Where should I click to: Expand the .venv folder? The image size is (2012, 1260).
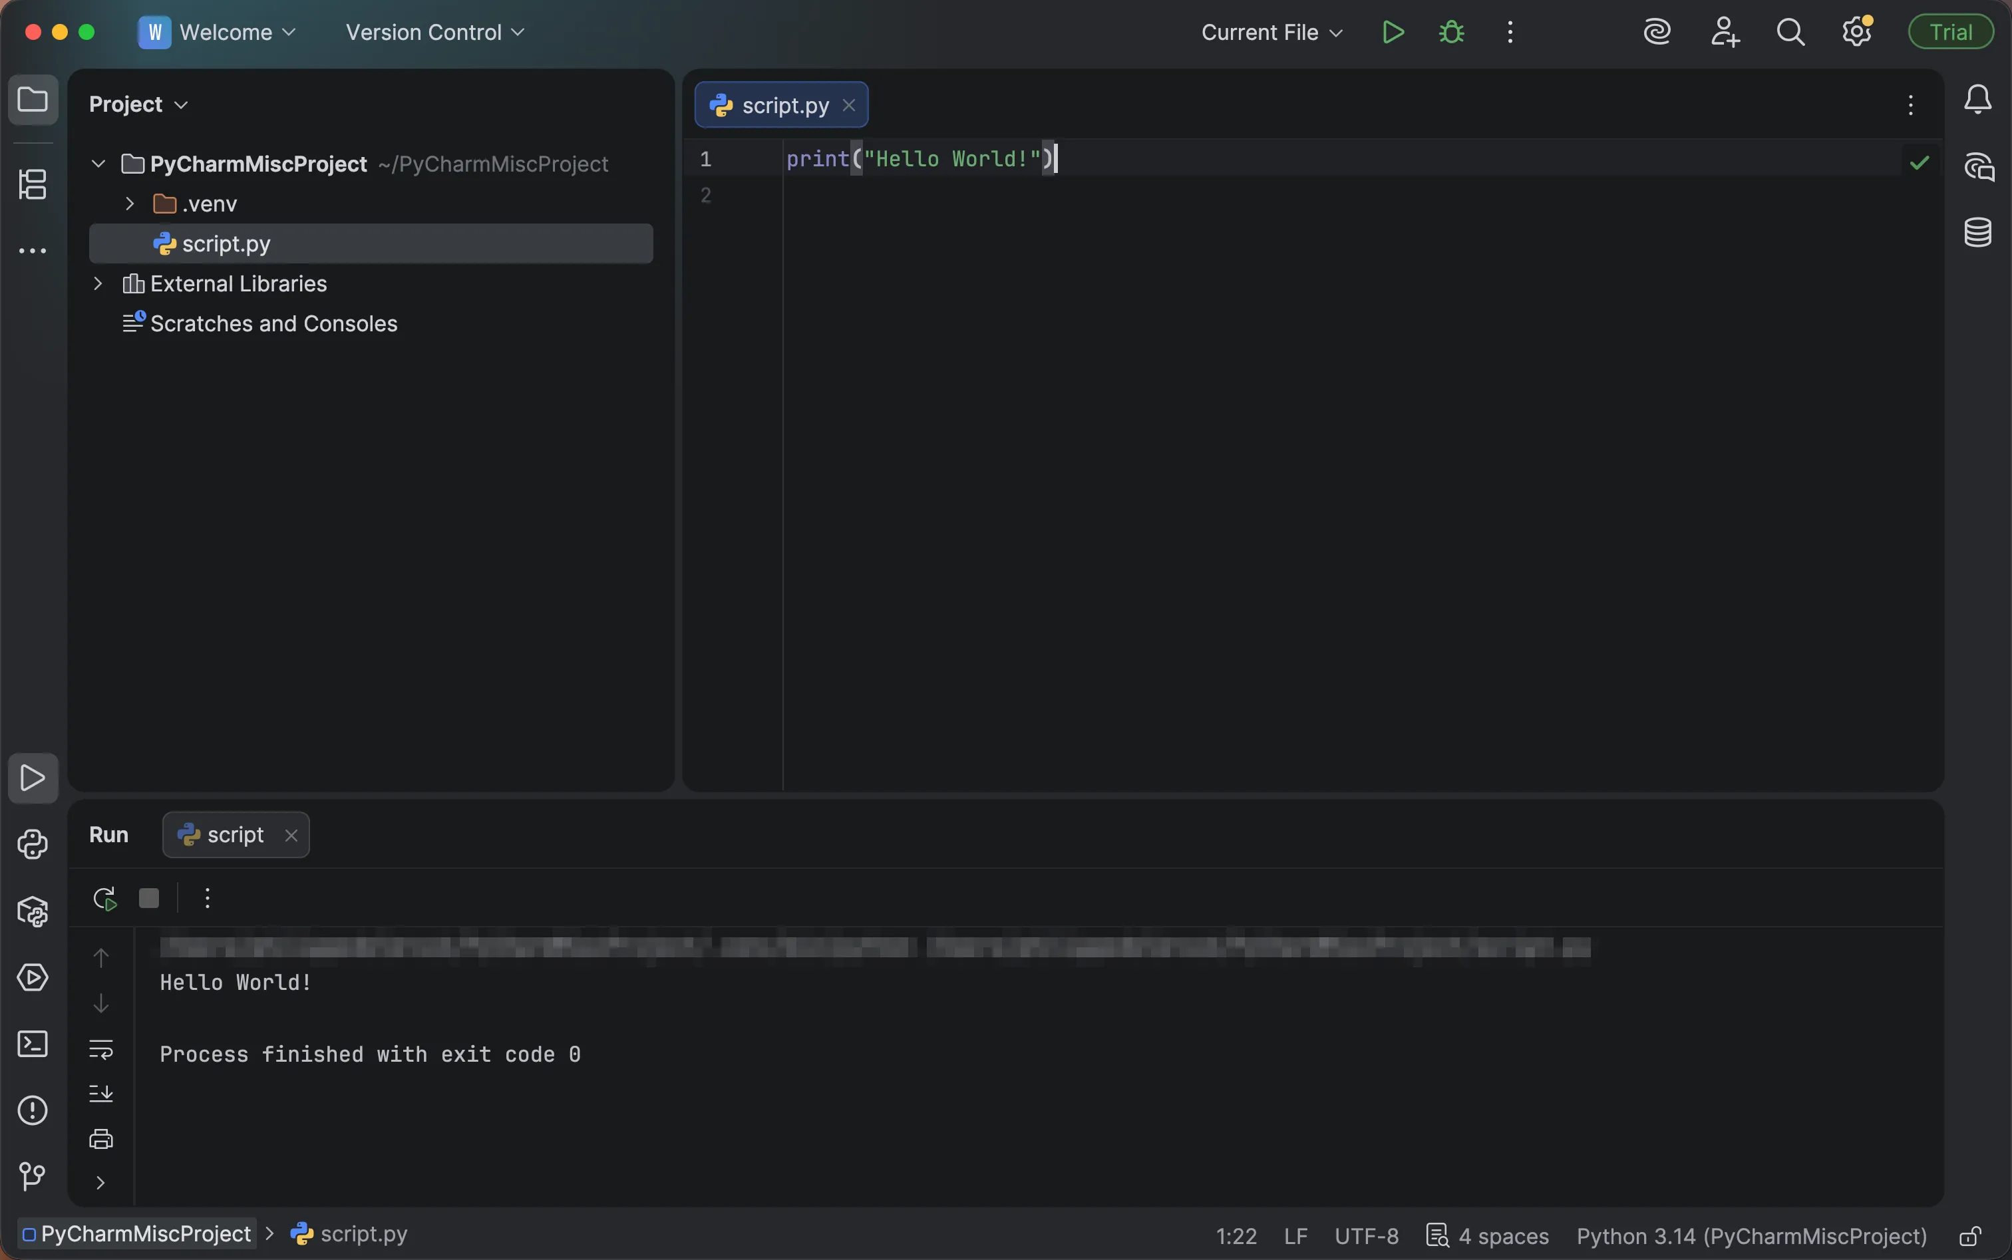[129, 204]
